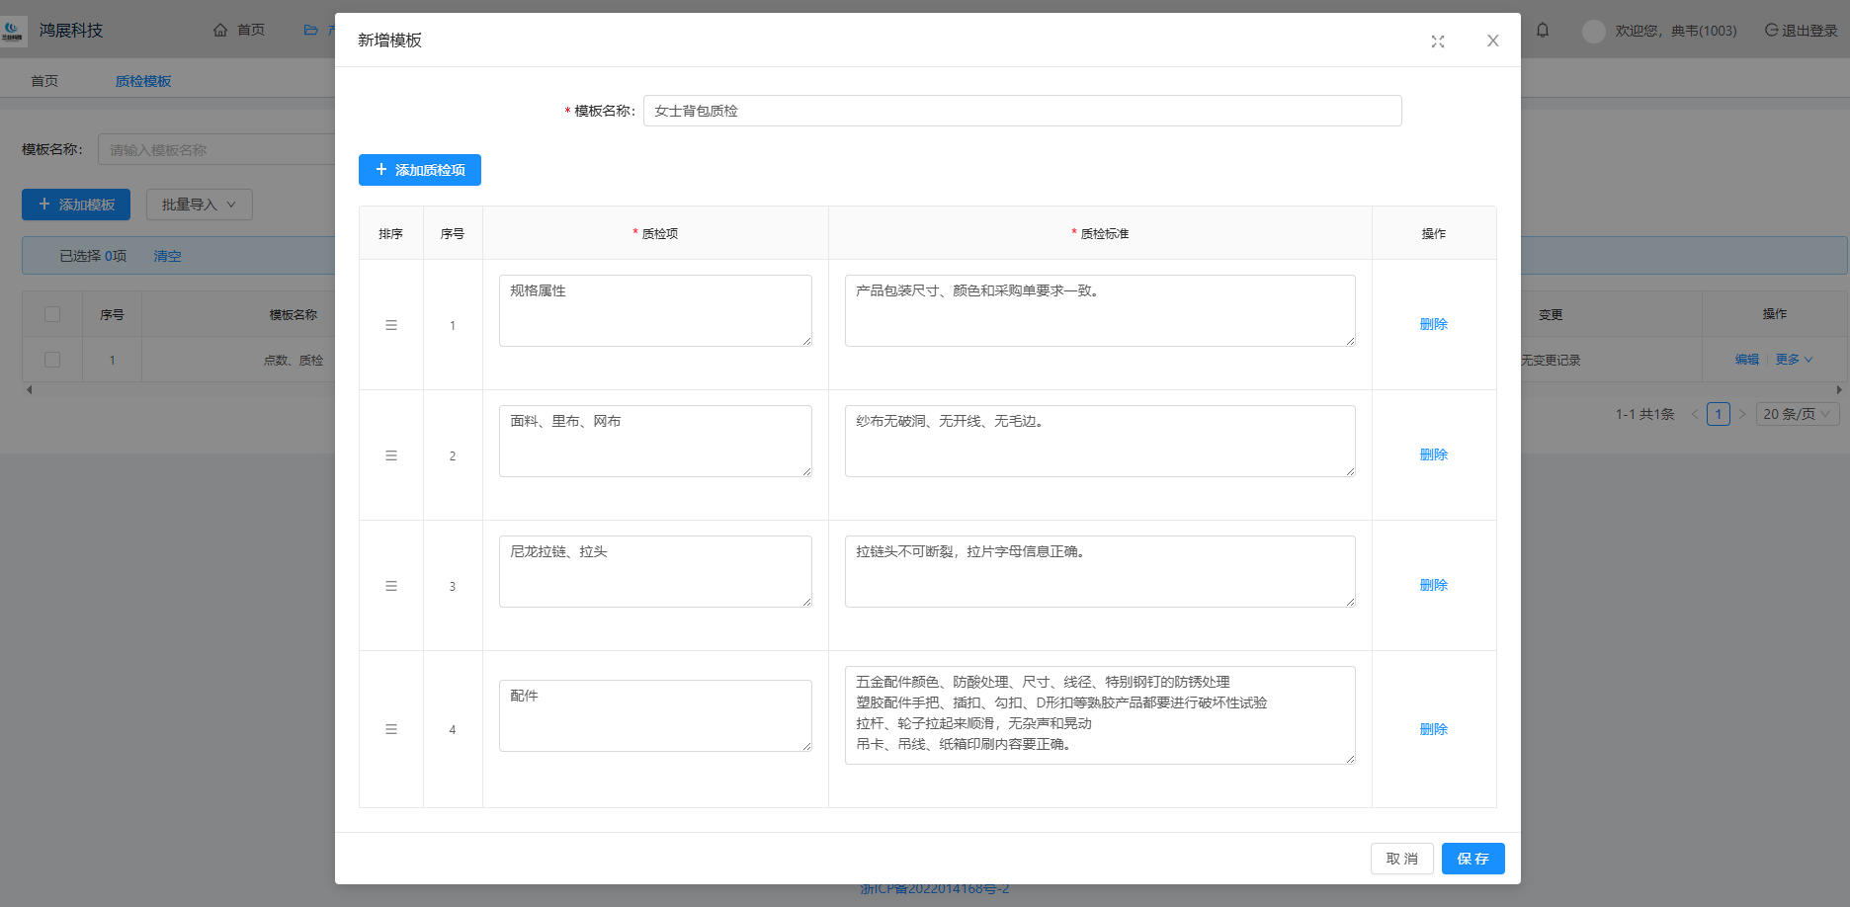The height and width of the screenshot is (907, 1850).
Task: Expand the 更多 actions dropdown
Action: (x=1794, y=360)
